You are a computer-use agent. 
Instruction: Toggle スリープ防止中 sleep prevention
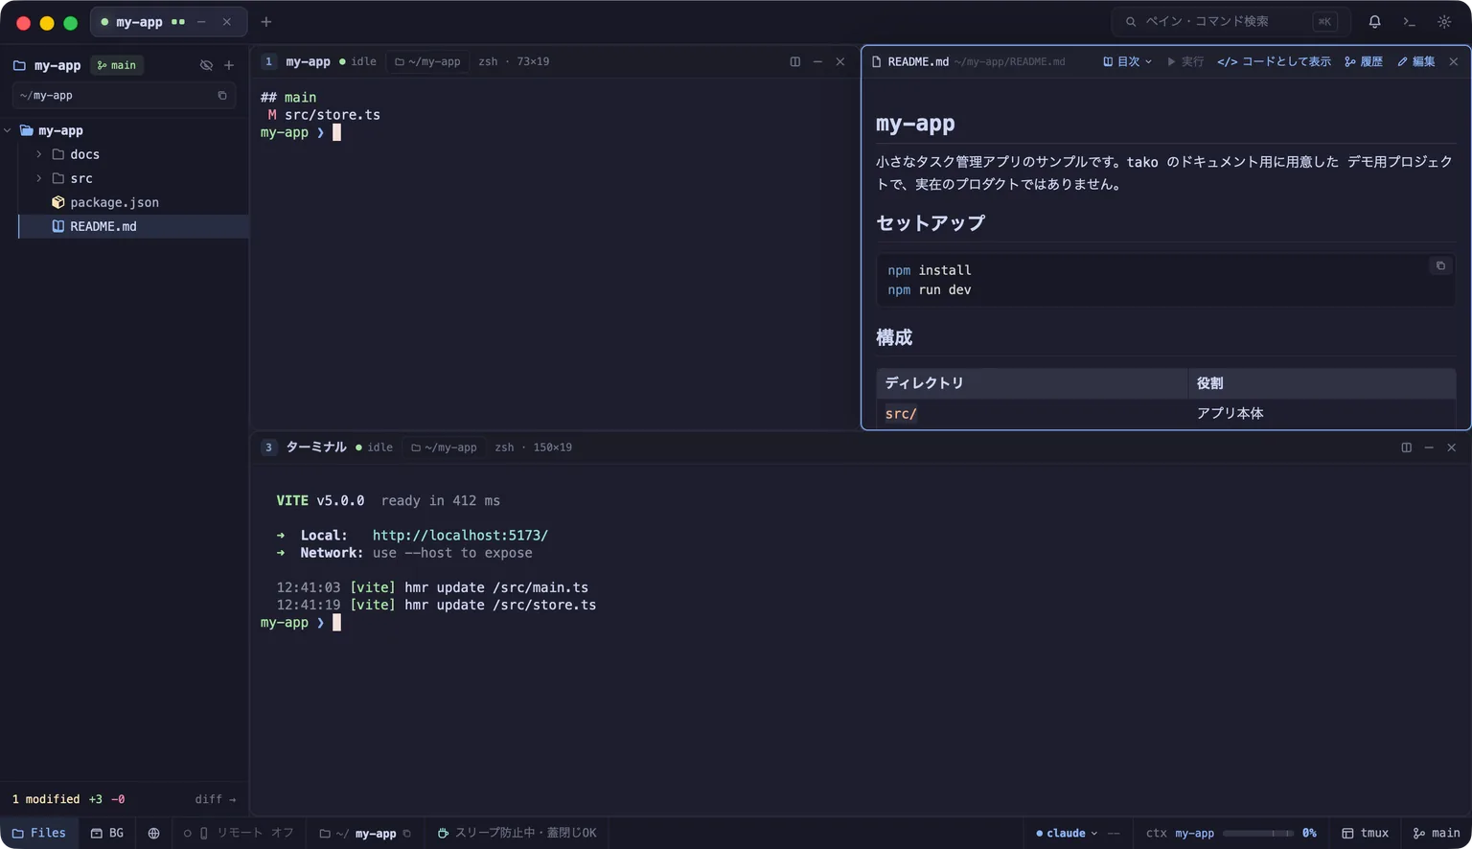point(517,833)
